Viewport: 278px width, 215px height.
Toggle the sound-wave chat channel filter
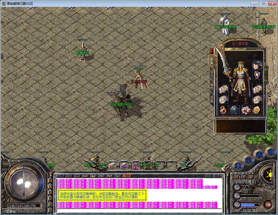(50, 181)
